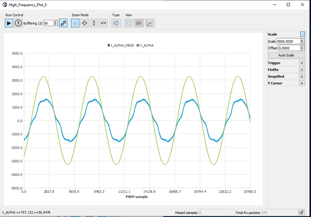Click the green V_ALPHA legend swatch
This screenshot has width=311, height=217.
(x=138, y=46)
